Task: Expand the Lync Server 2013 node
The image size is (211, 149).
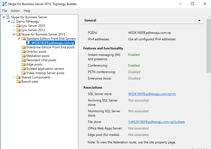Action: point(14,30)
